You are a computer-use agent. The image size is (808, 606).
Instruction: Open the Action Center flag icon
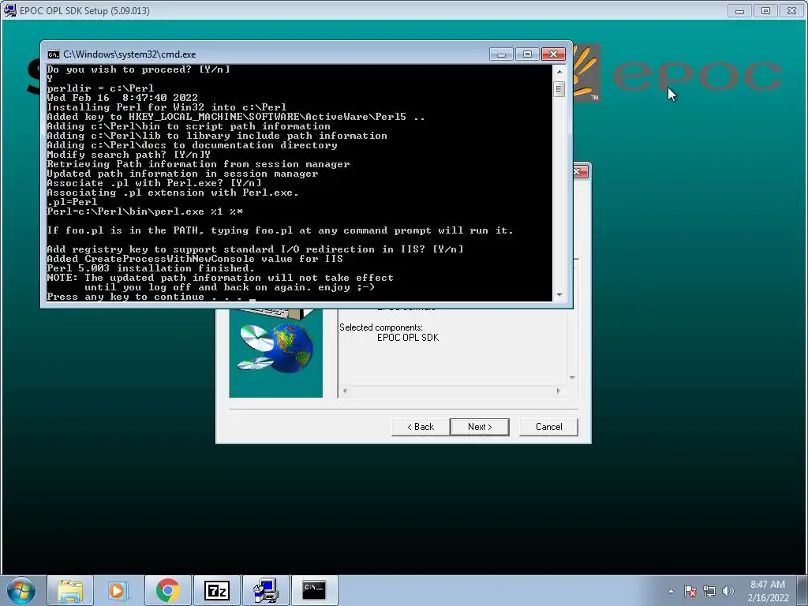click(690, 591)
